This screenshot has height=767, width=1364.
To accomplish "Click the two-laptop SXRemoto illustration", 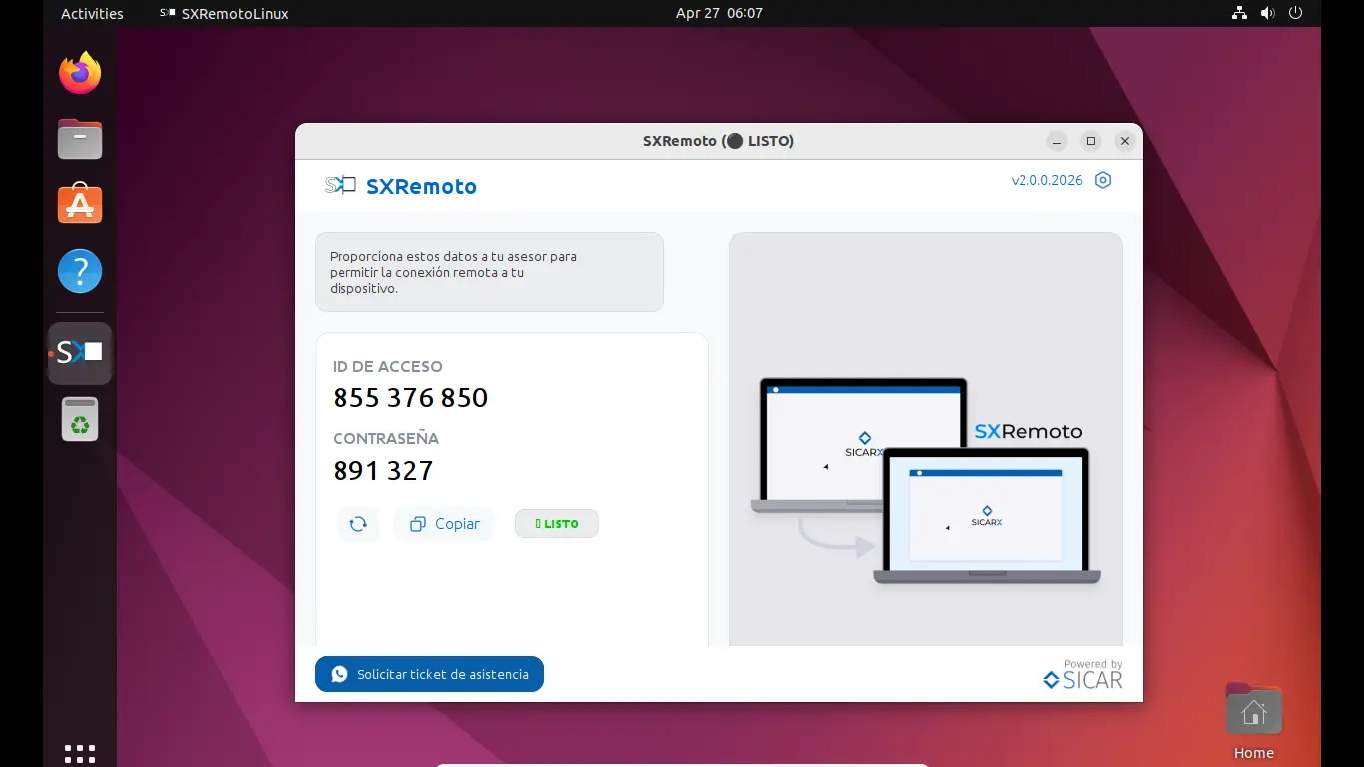I will click(x=926, y=480).
